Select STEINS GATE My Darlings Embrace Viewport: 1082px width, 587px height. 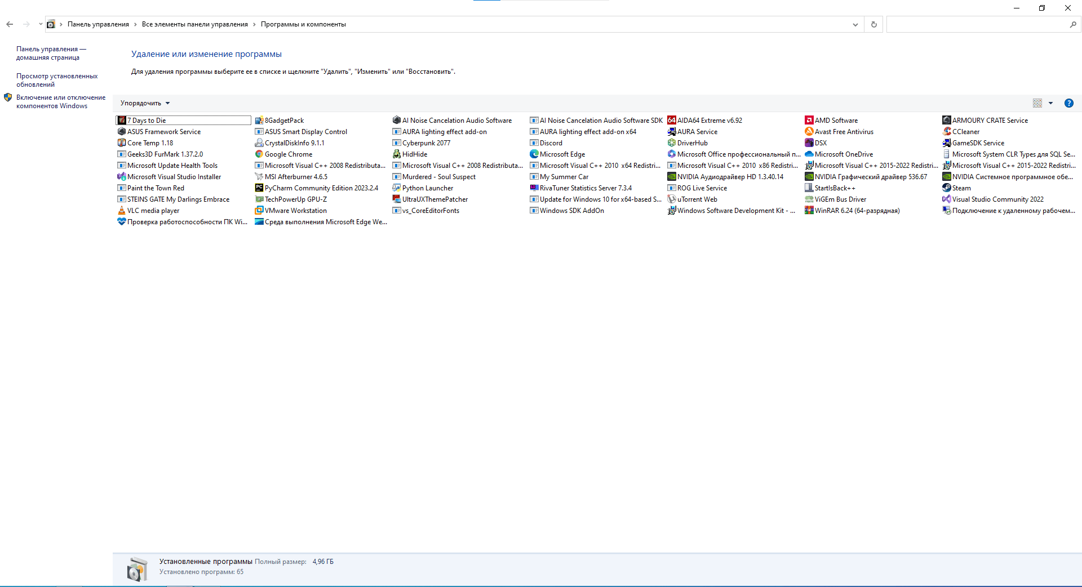coord(174,199)
